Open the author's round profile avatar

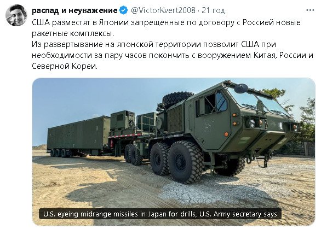(16, 15)
